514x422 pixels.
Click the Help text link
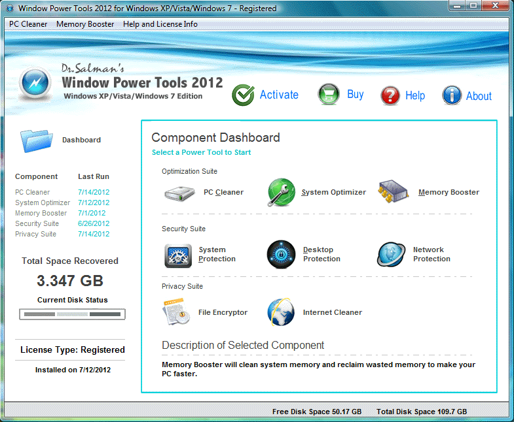click(x=415, y=95)
